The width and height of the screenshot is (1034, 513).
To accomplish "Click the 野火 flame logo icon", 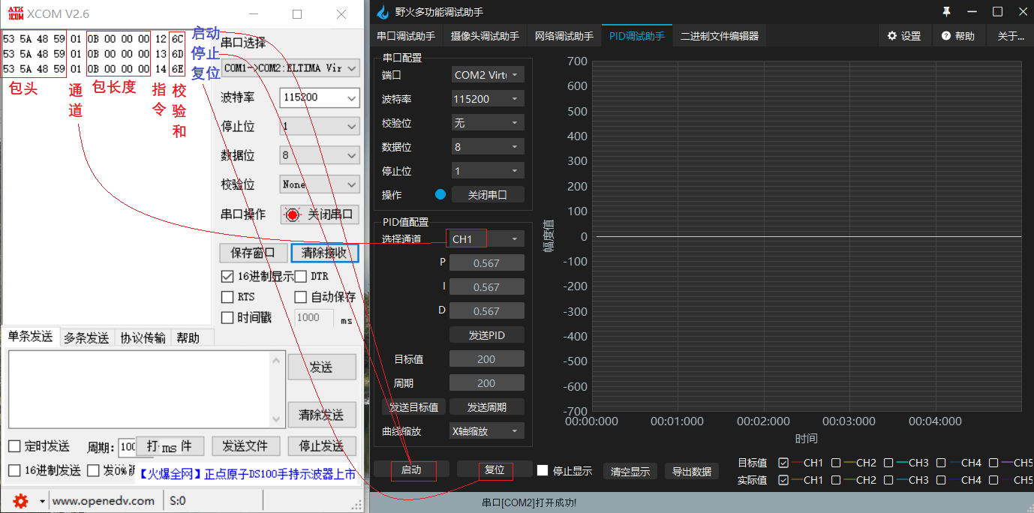I will point(383,12).
